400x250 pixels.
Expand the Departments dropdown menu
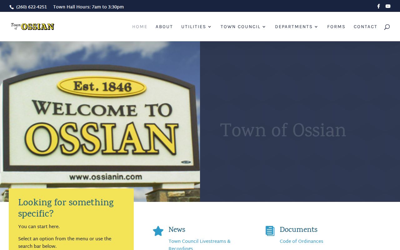tap(297, 27)
